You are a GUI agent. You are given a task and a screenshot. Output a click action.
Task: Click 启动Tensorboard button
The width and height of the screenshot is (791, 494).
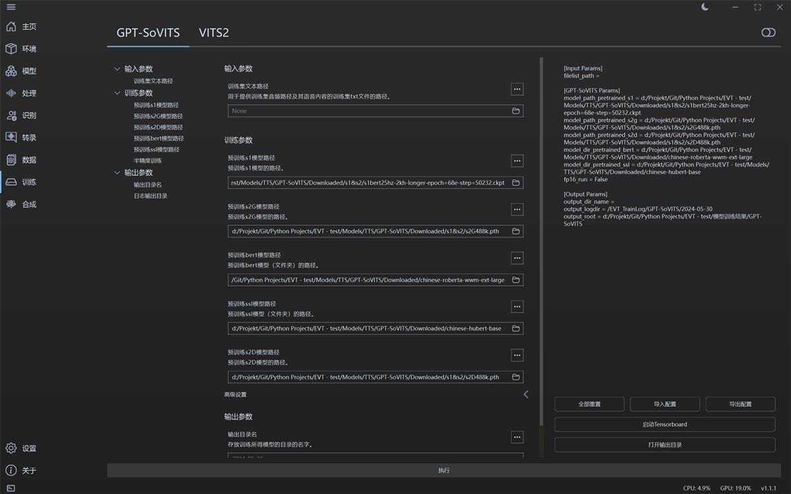[664, 424]
